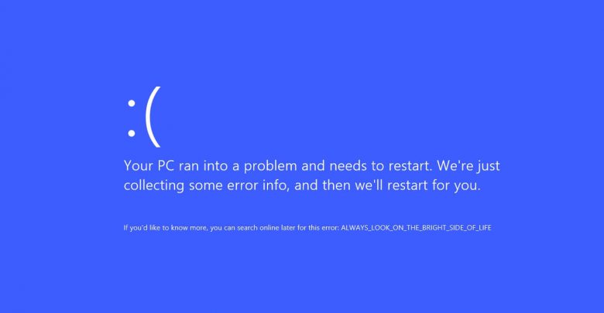Click the large parenthesis of the frown
604x313 pixels.
pos(153,117)
